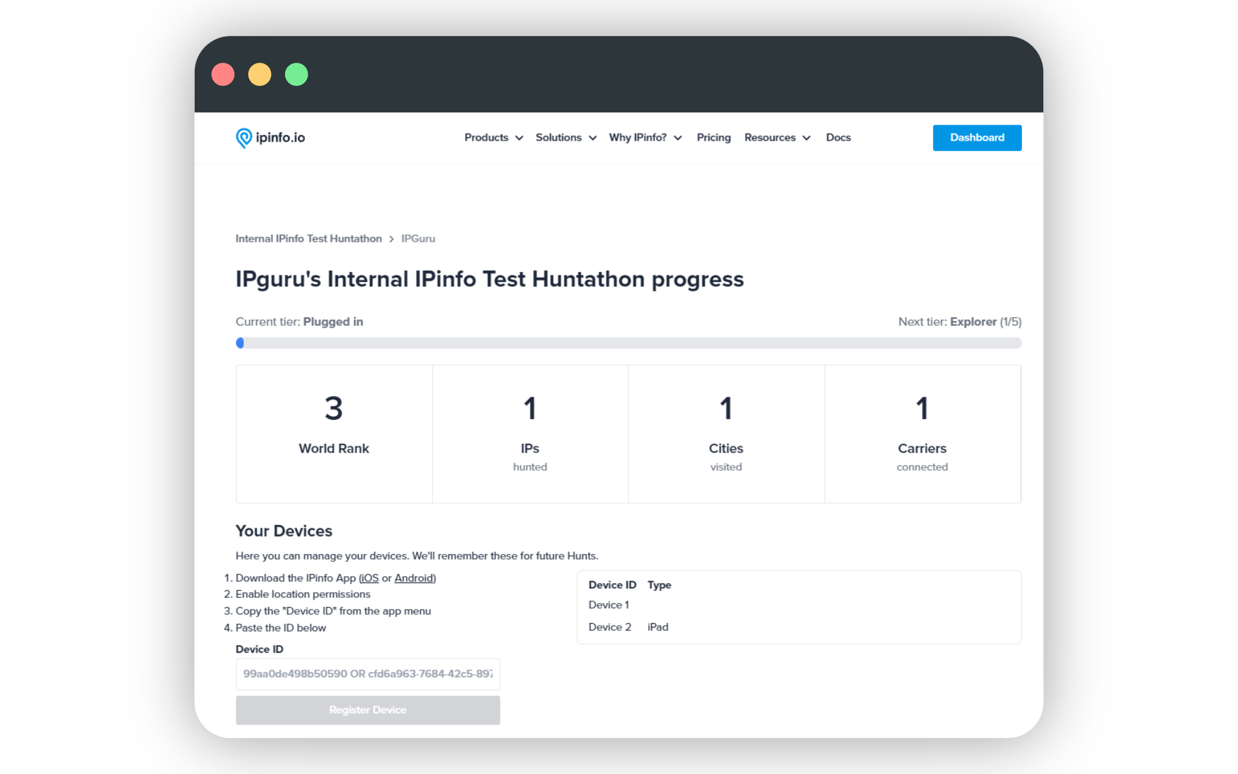Click the tier progress bar
The height and width of the screenshot is (774, 1238).
click(x=628, y=342)
